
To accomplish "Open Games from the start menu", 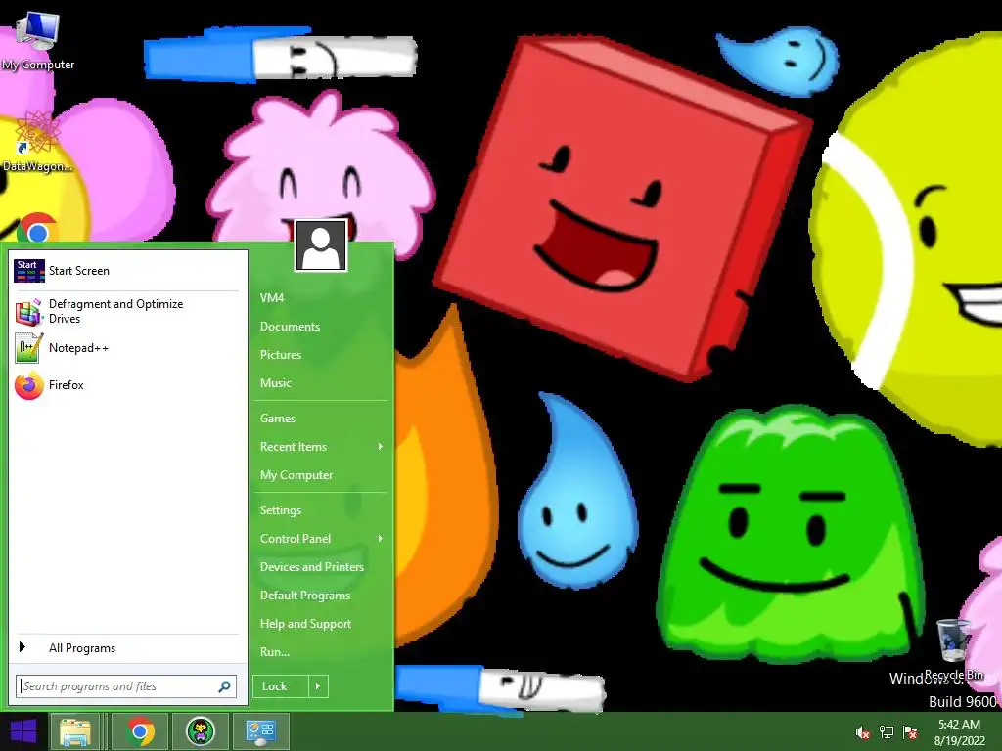I will [277, 419].
